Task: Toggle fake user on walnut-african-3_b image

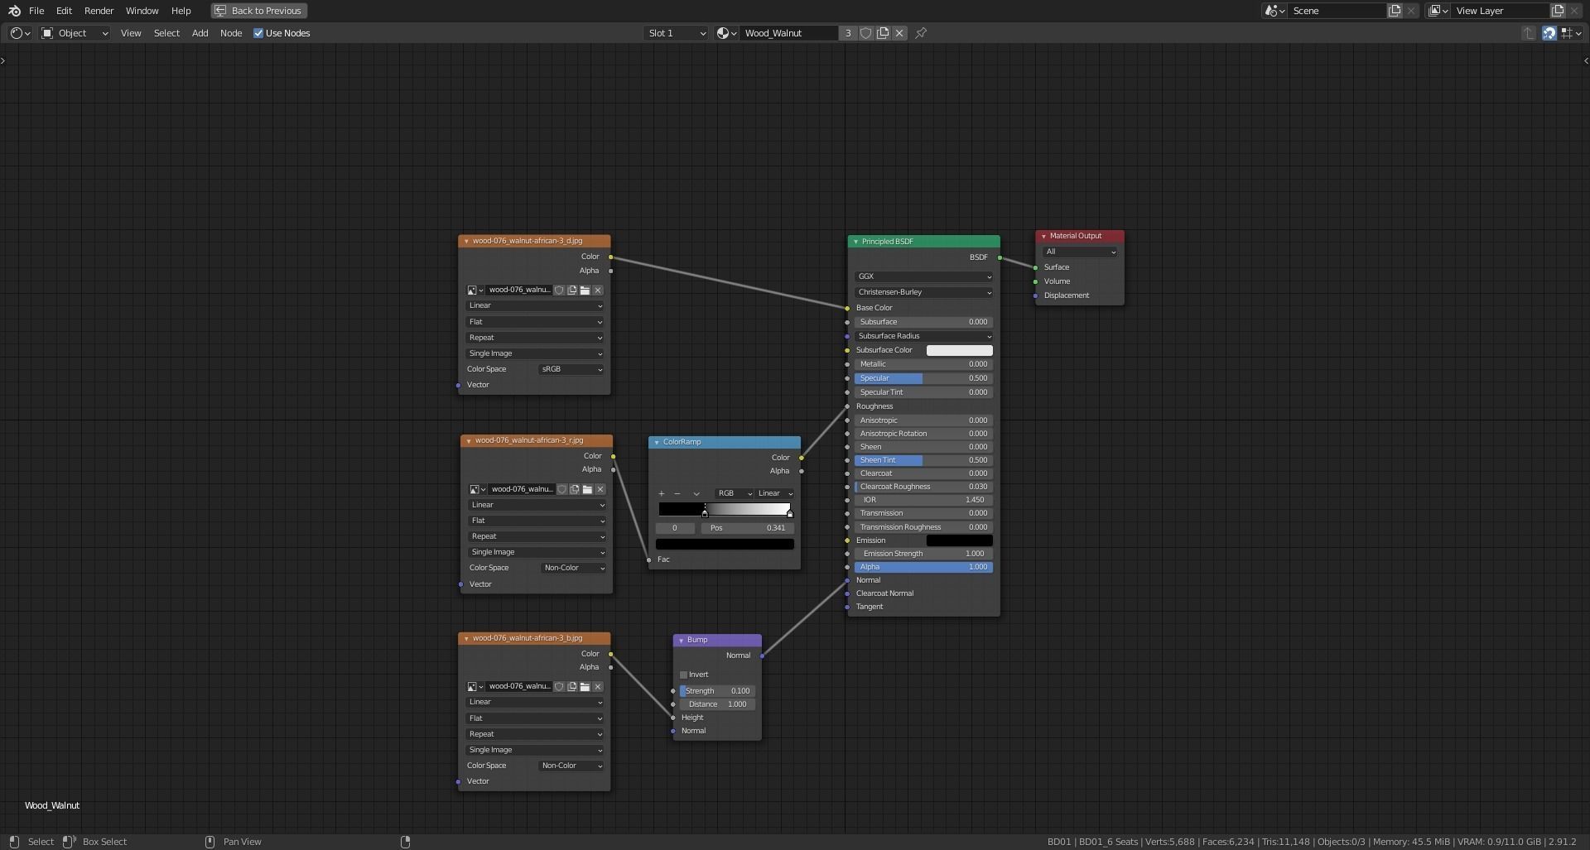Action: 559,687
